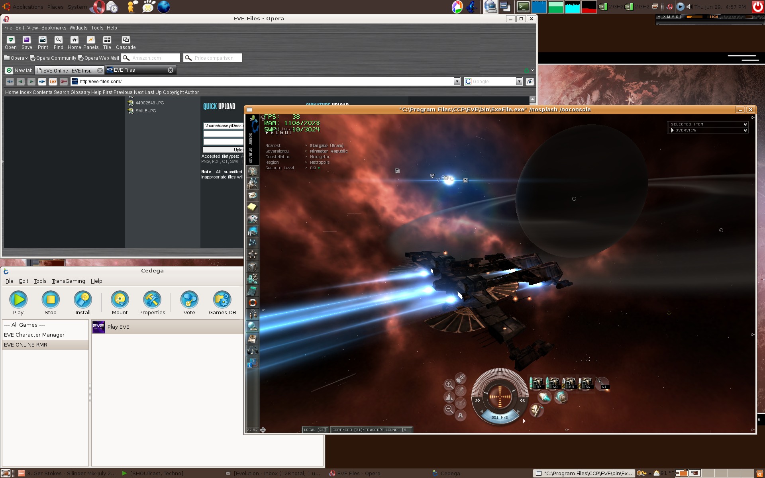
Task: Collapse the Selected Item panel chevron
Action: click(745, 124)
